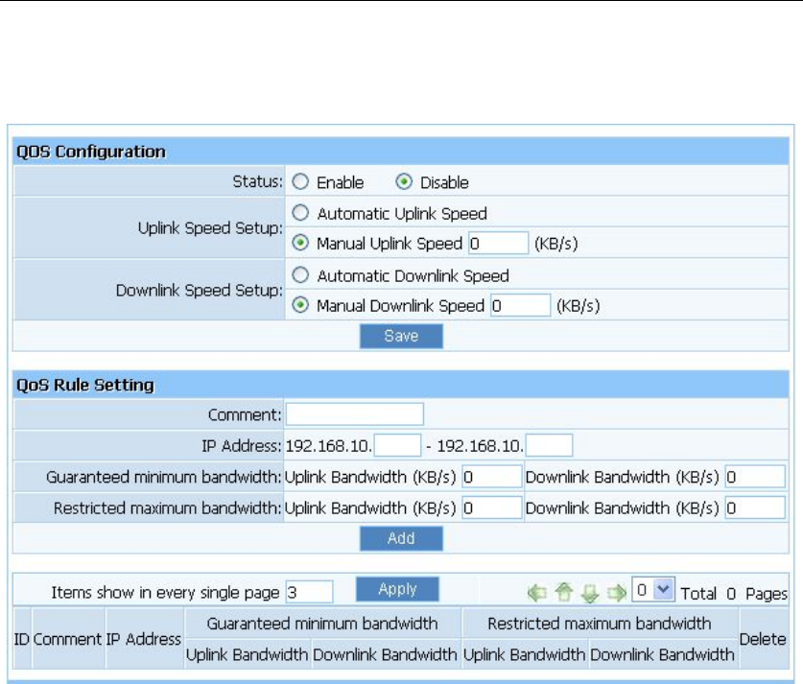Click the Downlink Speed Setup label
803x684 pixels.
coord(200,291)
